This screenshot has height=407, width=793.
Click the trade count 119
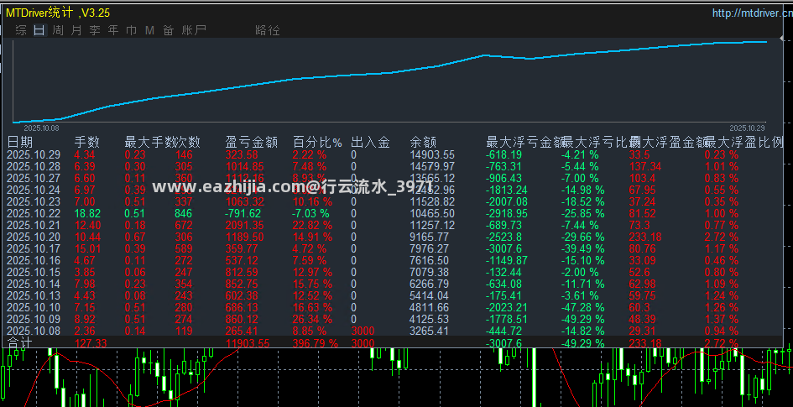click(184, 331)
